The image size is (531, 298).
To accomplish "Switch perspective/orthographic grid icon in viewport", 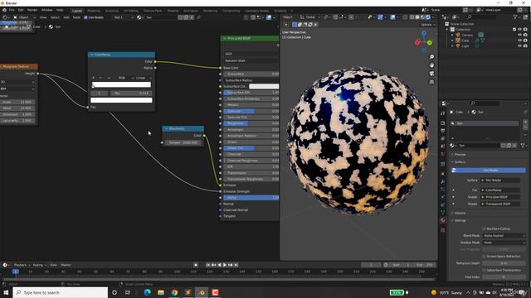I will click(431, 82).
